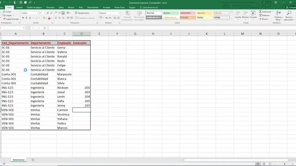
Task: Increase font size with the larger A icon
Action: [x=48, y=13]
